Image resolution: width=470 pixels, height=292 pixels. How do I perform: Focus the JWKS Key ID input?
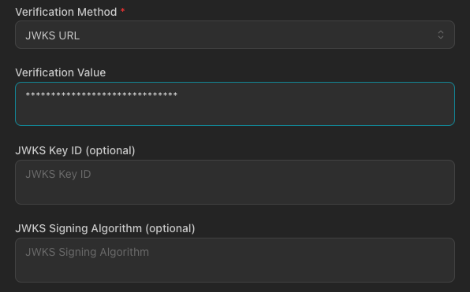coord(235,182)
